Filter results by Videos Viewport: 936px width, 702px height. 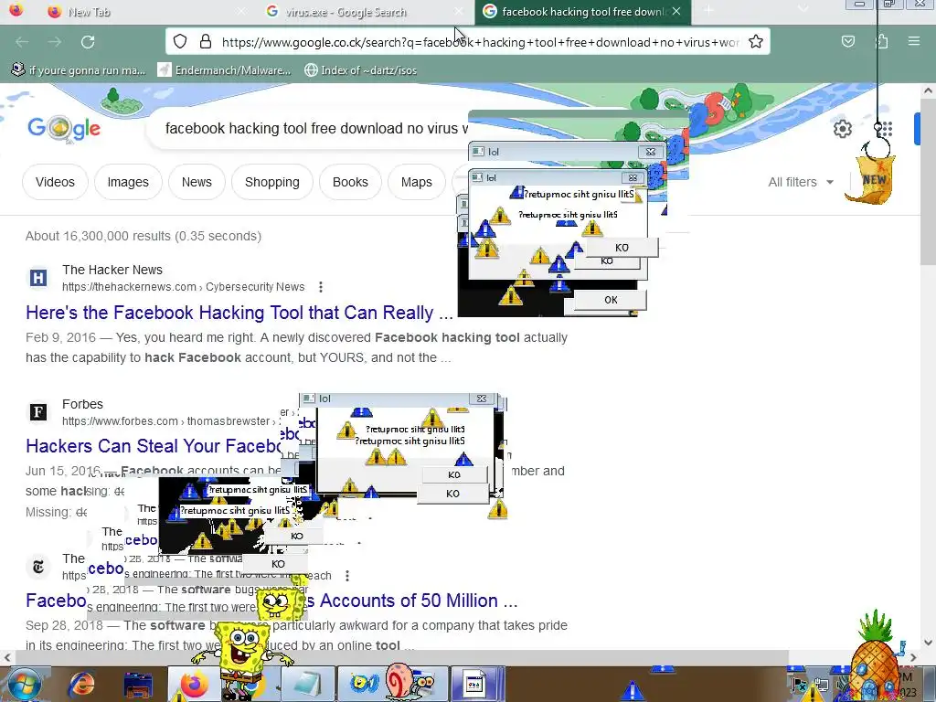coord(55,182)
